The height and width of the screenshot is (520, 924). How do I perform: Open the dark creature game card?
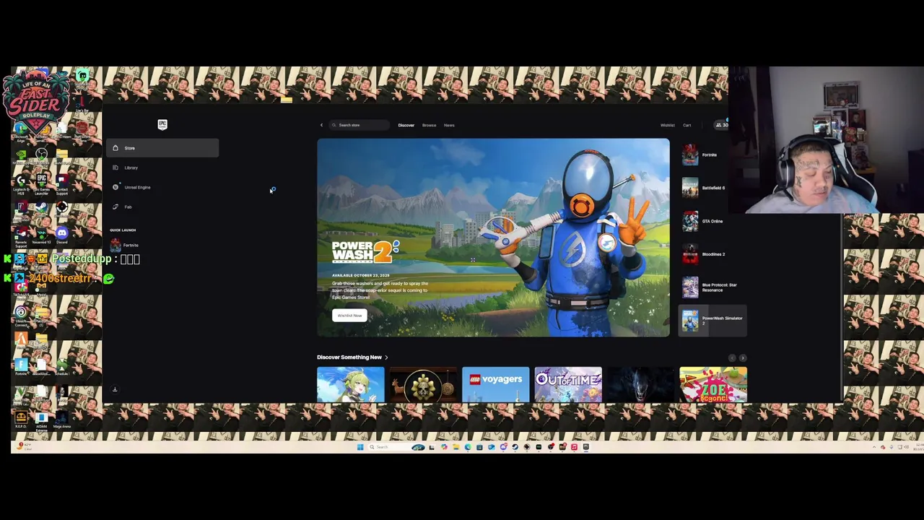(x=640, y=384)
